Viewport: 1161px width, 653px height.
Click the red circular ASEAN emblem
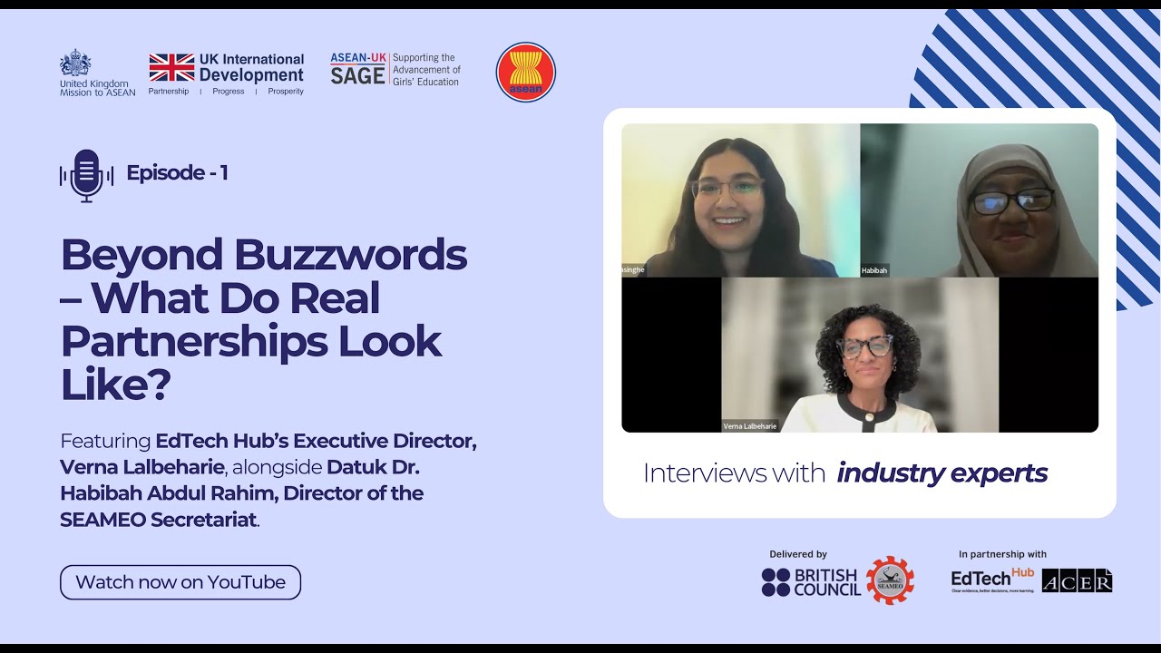(x=526, y=72)
